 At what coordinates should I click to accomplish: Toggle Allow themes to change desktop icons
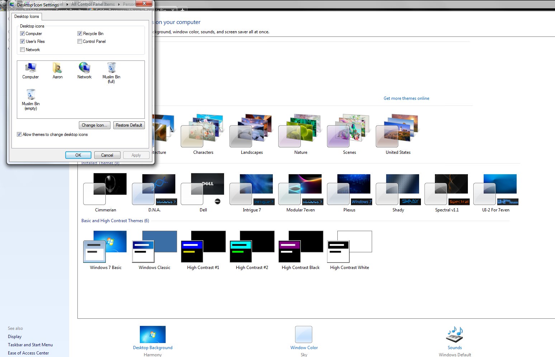(19, 135)
